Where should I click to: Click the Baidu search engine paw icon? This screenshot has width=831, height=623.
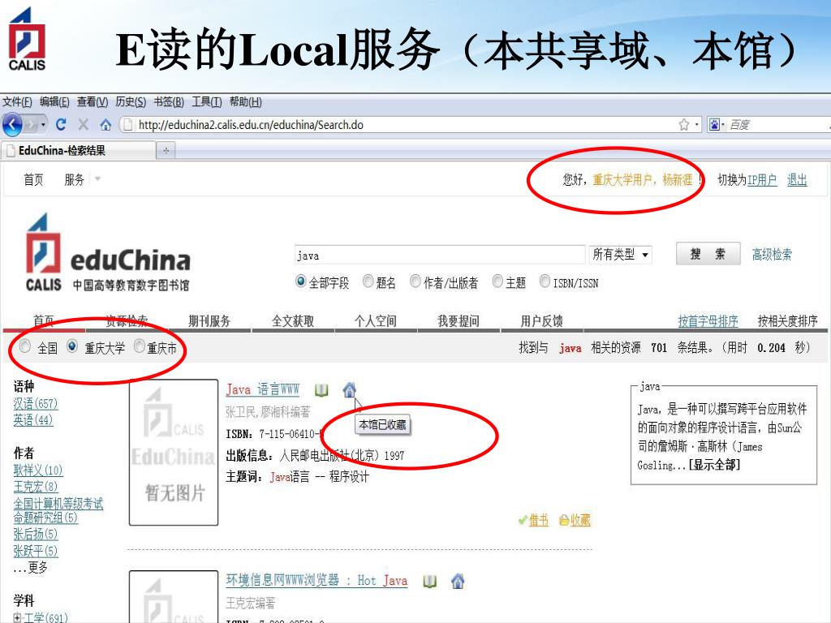tap(714, 124)
